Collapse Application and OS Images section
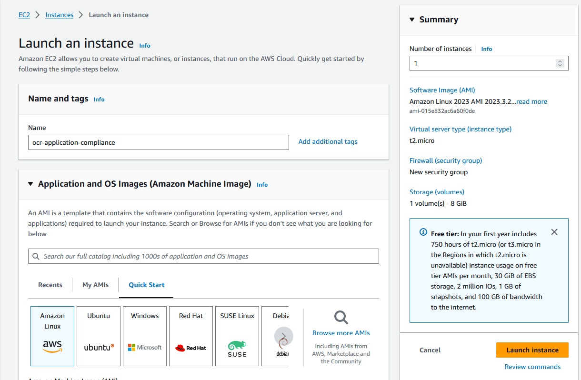The width and height of the screenshot is (581, 380). click(x=31, y=184)
